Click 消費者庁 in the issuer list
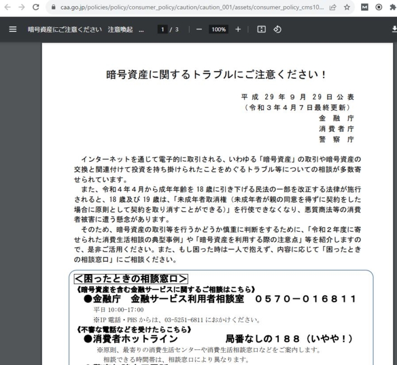The image size is (397, 365). [337, 129]
